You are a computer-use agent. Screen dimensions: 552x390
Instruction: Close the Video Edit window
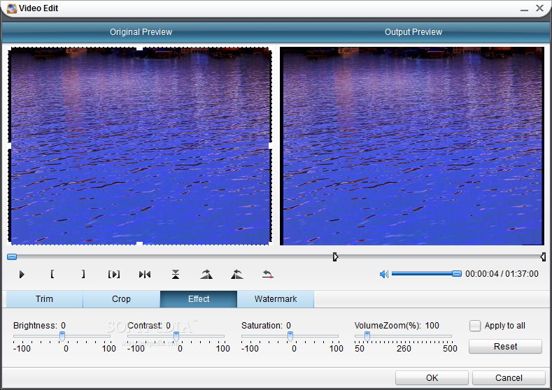[x=539, y=8]
